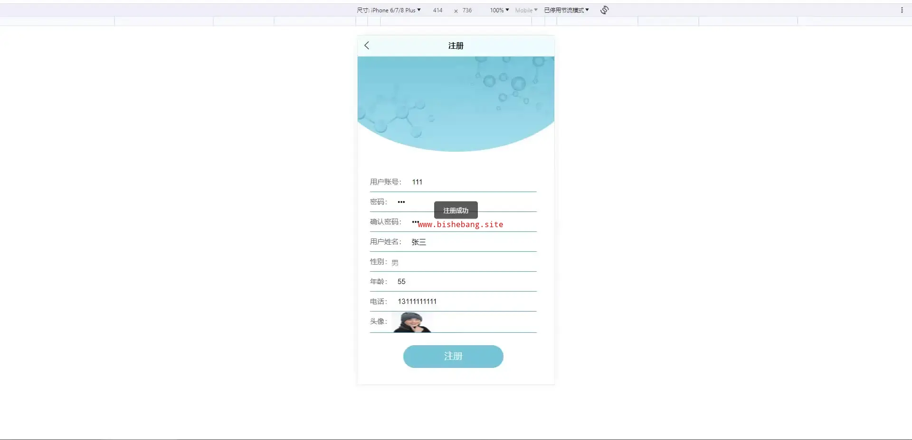
Task: Click the 用户账号 input field
Action: tap(474, 182)
